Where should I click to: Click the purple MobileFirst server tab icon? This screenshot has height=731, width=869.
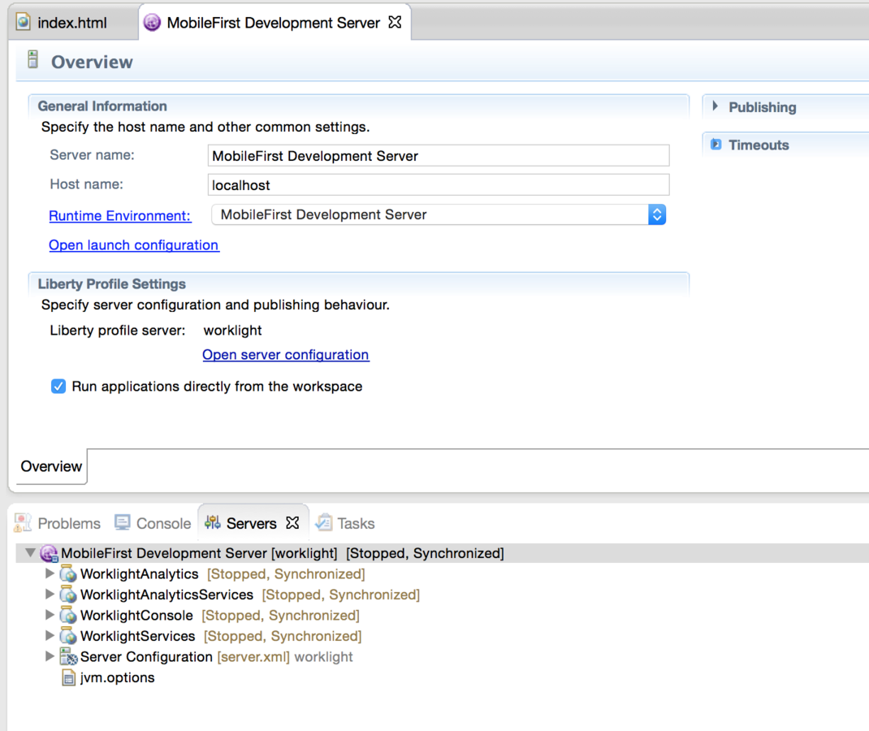[x=152, y=22]
